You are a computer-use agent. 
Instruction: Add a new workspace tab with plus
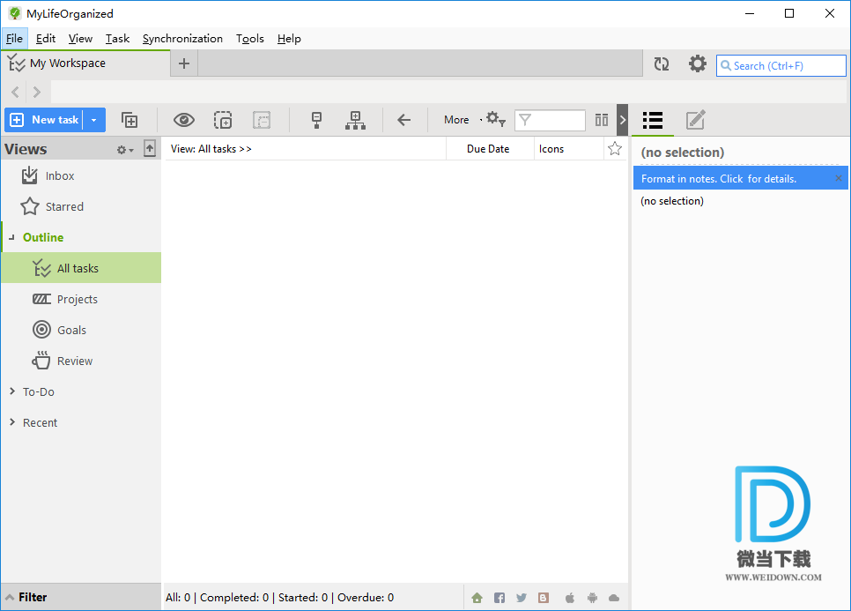click(x=184, y=63)
